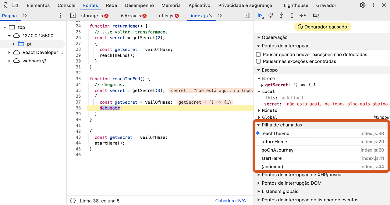
Task: Select returnHome call stack frame
Action: coord(321,142)
